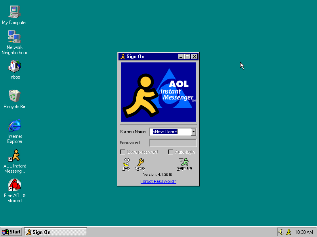Close the Sign On window
The image size is (317, 237).
tap(194, 56)
